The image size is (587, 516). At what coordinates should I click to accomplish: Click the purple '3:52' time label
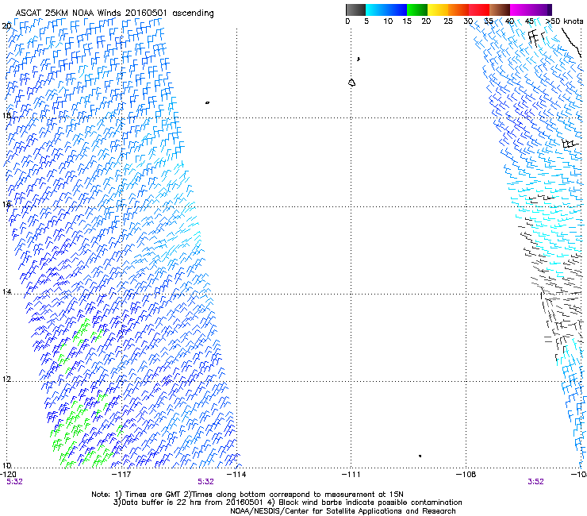pos(535,482)
